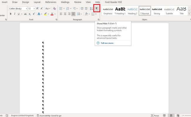The width and height of the screenshot is (191, 117).
Task: Open Accessibility: Good to go checker
Action: point(49,116)
